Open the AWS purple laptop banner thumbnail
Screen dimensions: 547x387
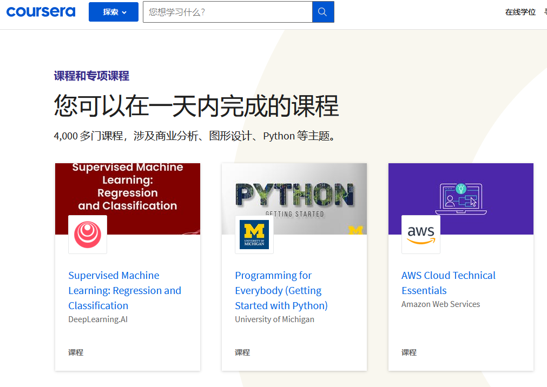point(461,199)
